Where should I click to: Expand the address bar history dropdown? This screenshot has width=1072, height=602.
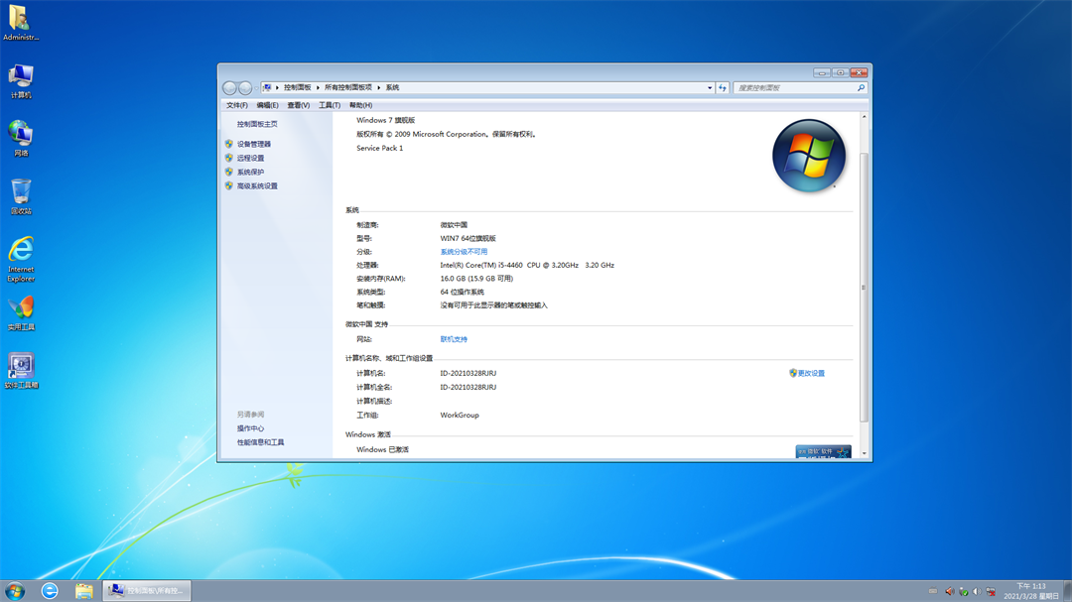pos(710,88)
